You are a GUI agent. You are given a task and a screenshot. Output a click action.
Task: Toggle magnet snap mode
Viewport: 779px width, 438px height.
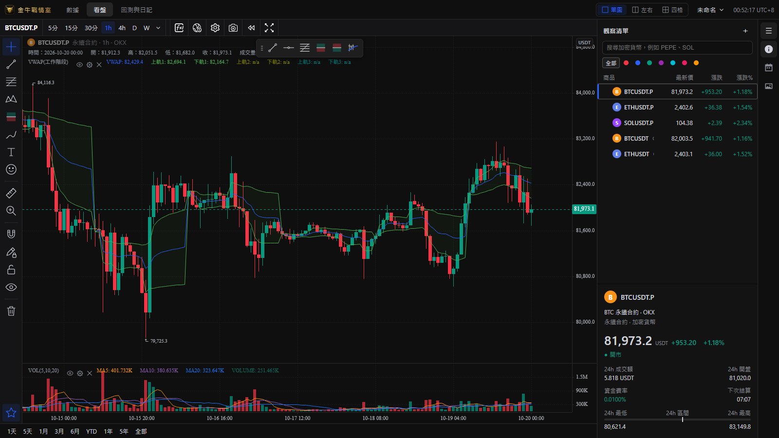11,234
